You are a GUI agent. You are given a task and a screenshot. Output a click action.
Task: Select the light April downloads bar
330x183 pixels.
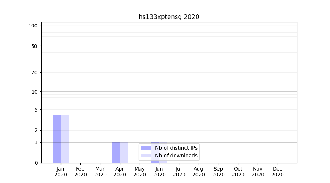(x=124, y=152)
